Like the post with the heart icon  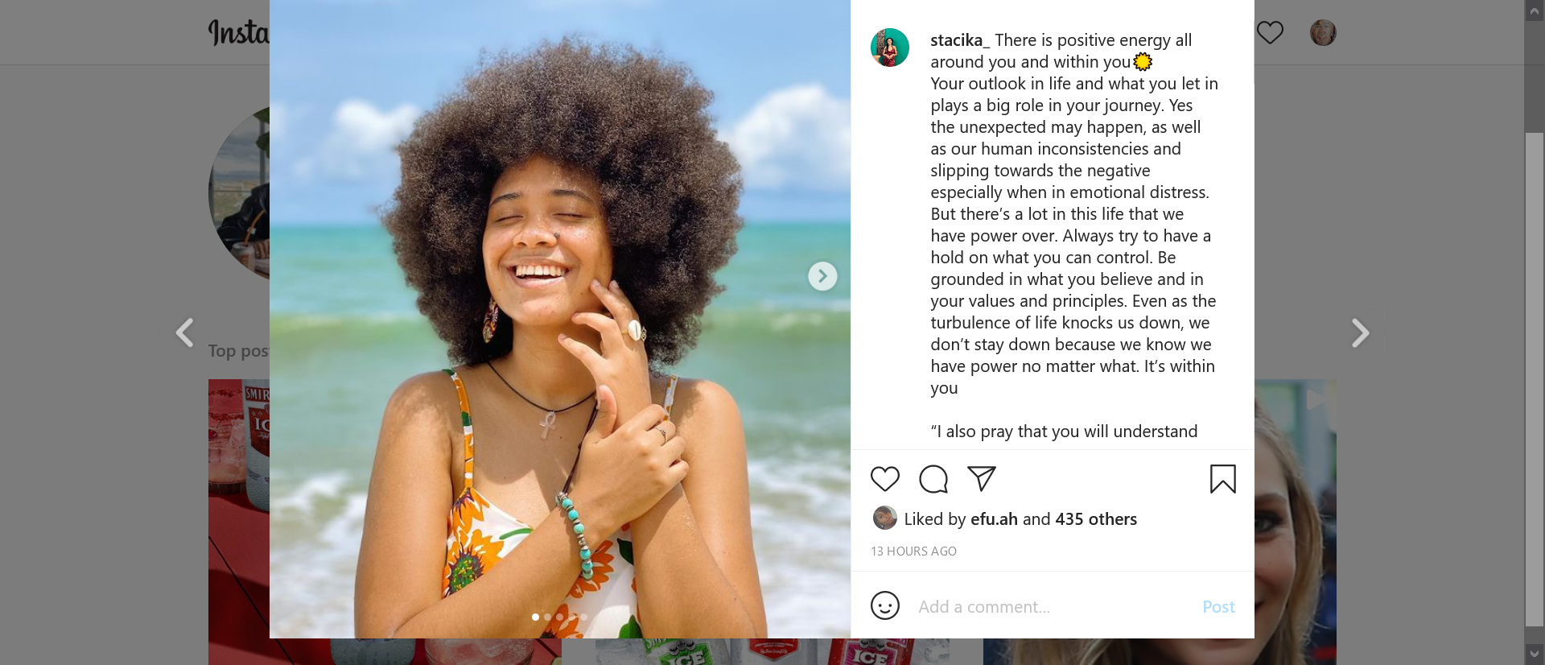click(884, 479)
